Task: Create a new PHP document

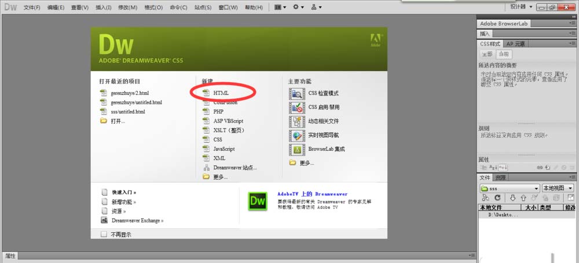Action: [x=218, y=112]
